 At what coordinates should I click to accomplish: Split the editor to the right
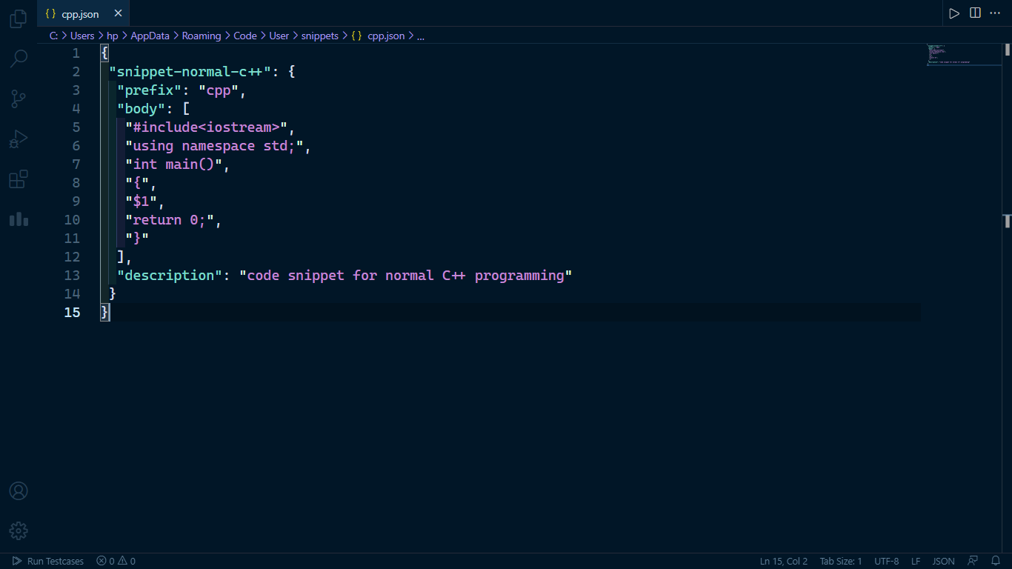pos(975,13)
